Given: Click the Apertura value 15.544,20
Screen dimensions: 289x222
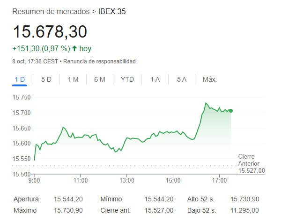Looking at the screenshot, I should (68, 199).
